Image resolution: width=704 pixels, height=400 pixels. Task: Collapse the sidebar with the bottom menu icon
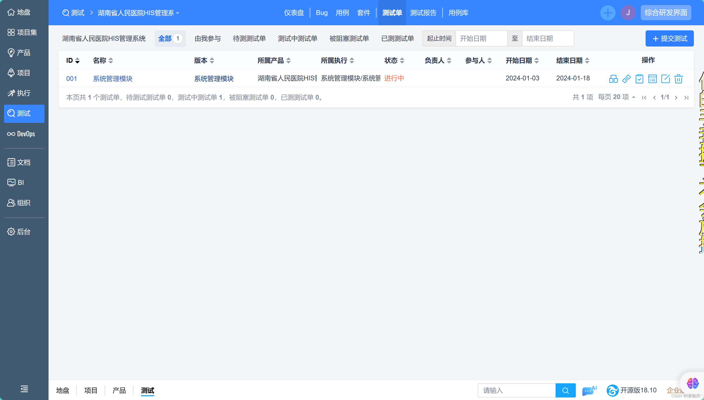point(24,389)
